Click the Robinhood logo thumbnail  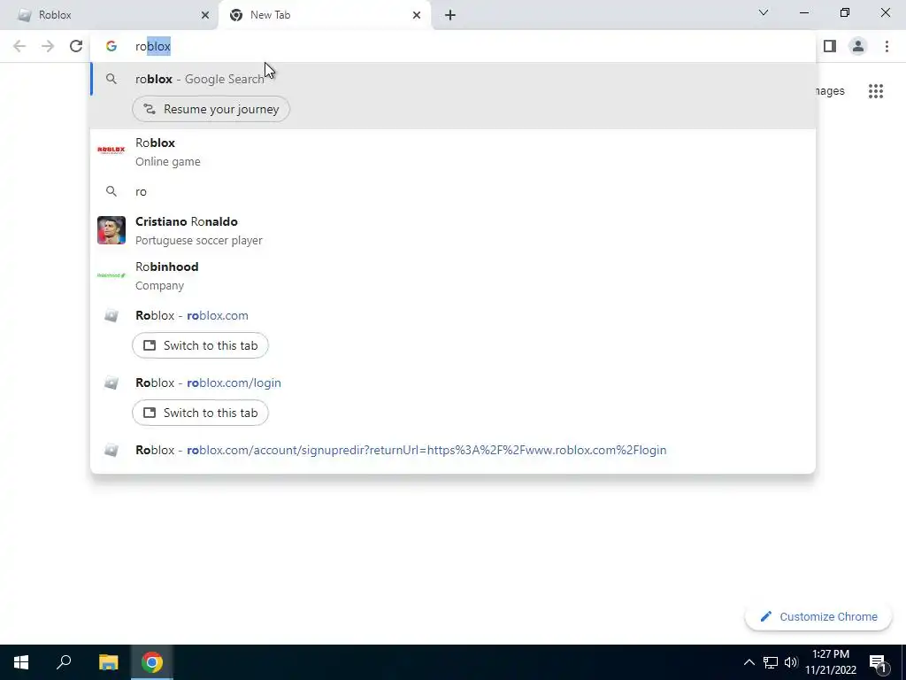tap(111, 275)
